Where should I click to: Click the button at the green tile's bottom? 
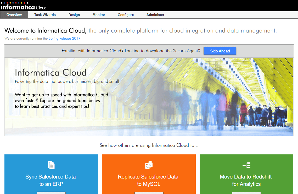pyautogui.click(x=246, y=193)
